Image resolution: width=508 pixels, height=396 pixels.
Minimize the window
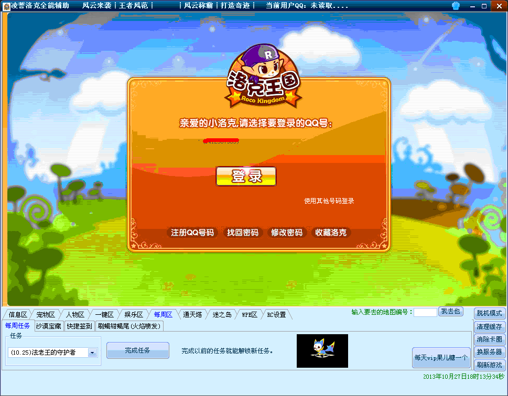(472, 6)
